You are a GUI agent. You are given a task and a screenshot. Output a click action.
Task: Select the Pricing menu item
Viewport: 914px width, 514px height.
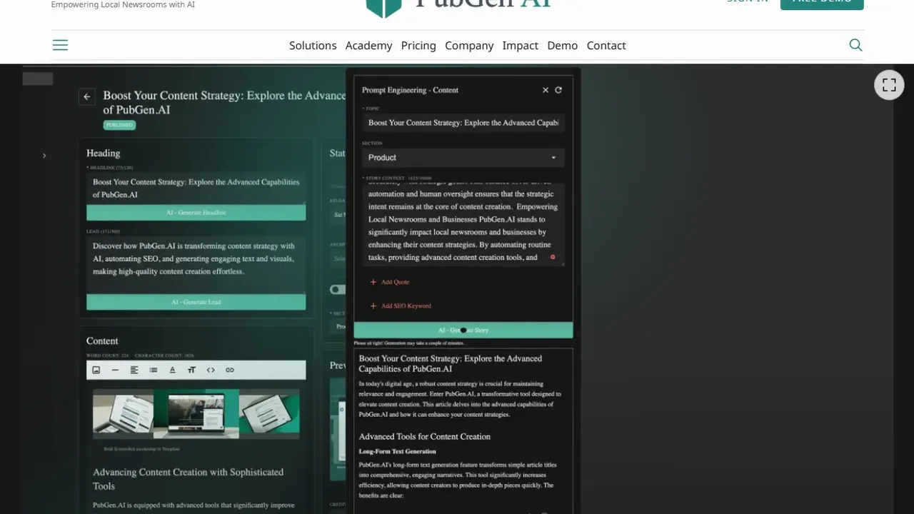[x=418, y=45]
